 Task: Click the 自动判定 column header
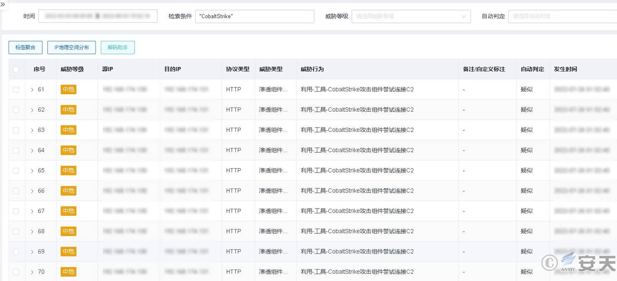pos(532,69)
